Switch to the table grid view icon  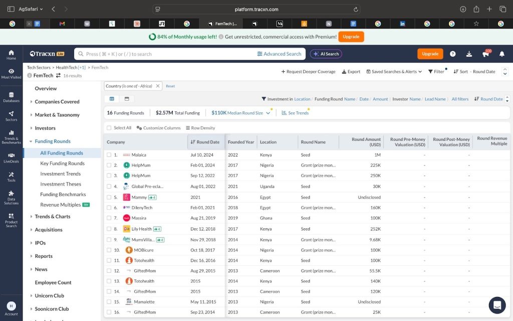pyautogui.click(x=112, y=99)
